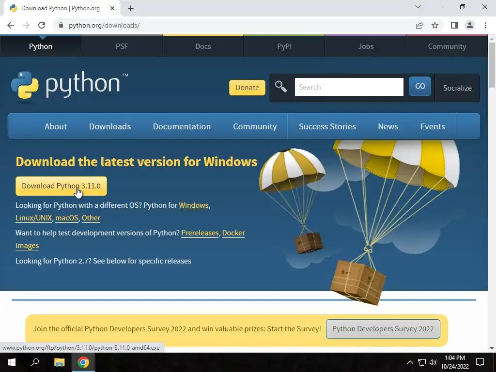Viewport: 496px width, 372px height.
Task: Open the Windows Start menu
Action: (12, 362)
